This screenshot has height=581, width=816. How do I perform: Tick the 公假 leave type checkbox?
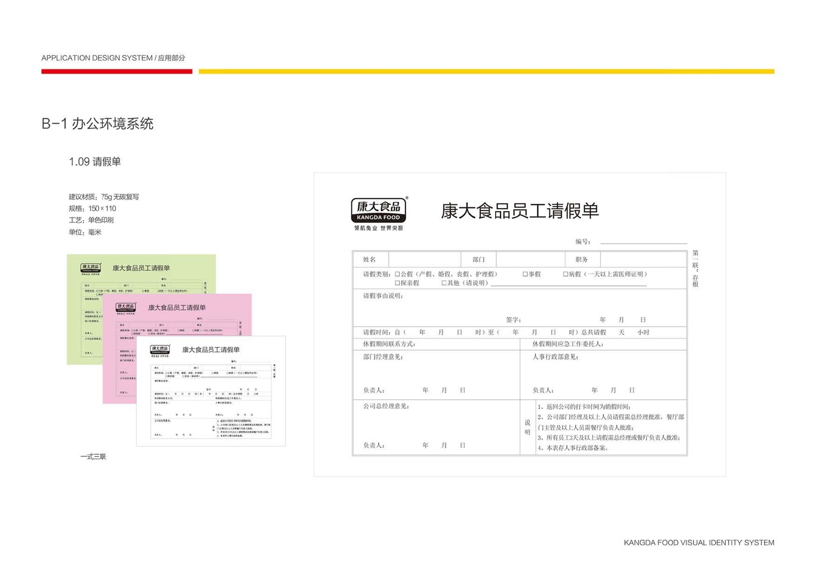(397, 274)
